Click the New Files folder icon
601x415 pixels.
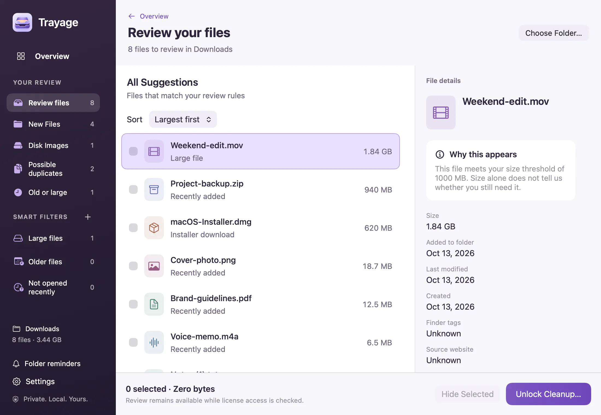pos(18,124)
